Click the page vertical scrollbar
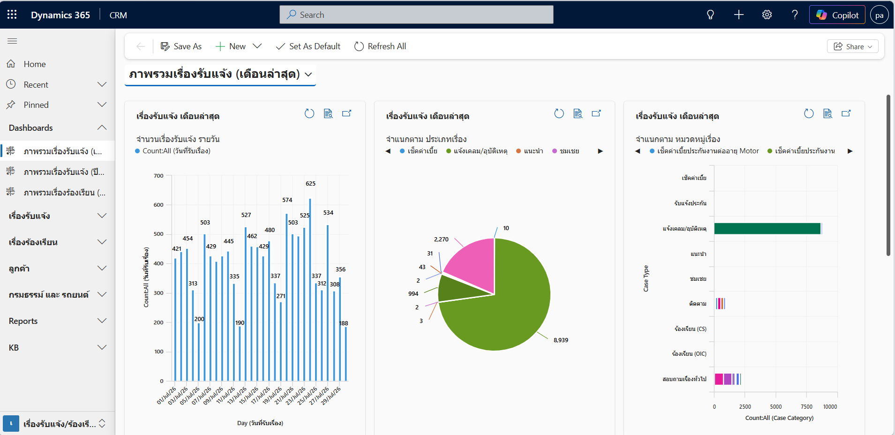The image size is (895, 435). [x=888, y=175]
